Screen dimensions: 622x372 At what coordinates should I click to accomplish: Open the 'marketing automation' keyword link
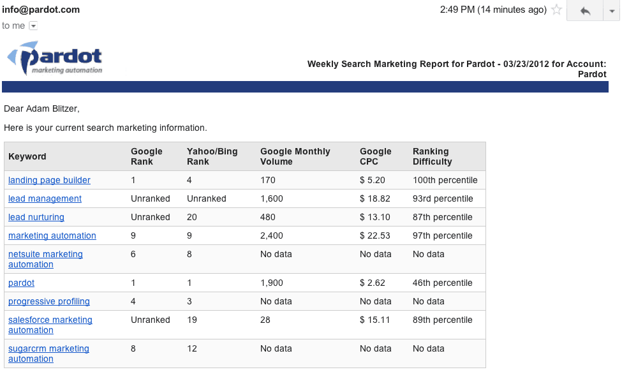tap(52, 235)
